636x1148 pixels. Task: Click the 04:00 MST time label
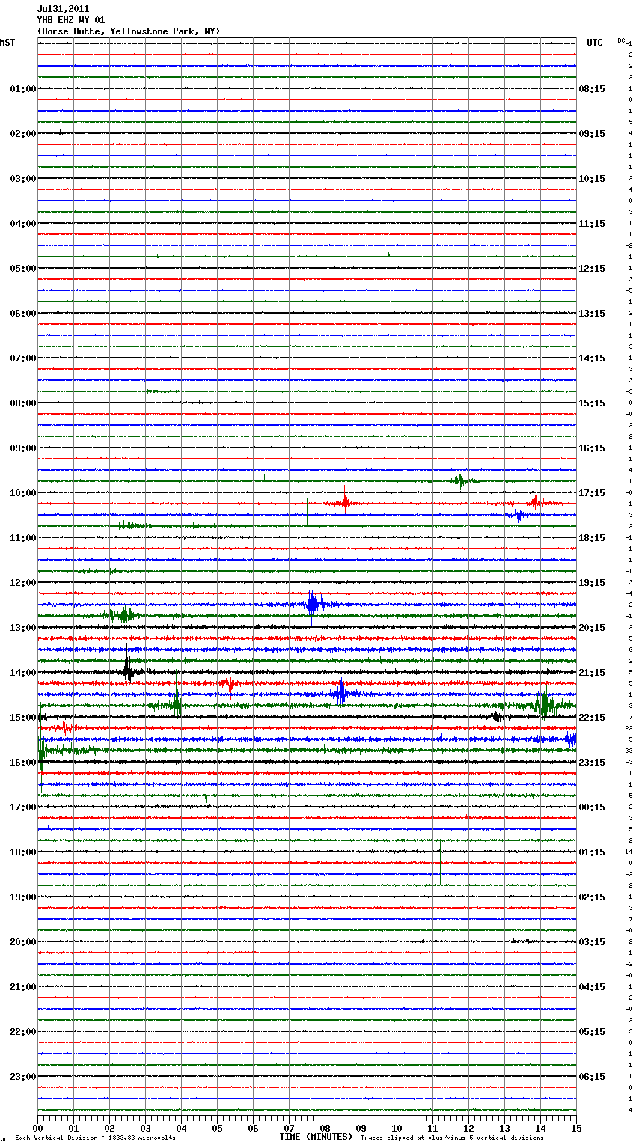tap(22, 224)
